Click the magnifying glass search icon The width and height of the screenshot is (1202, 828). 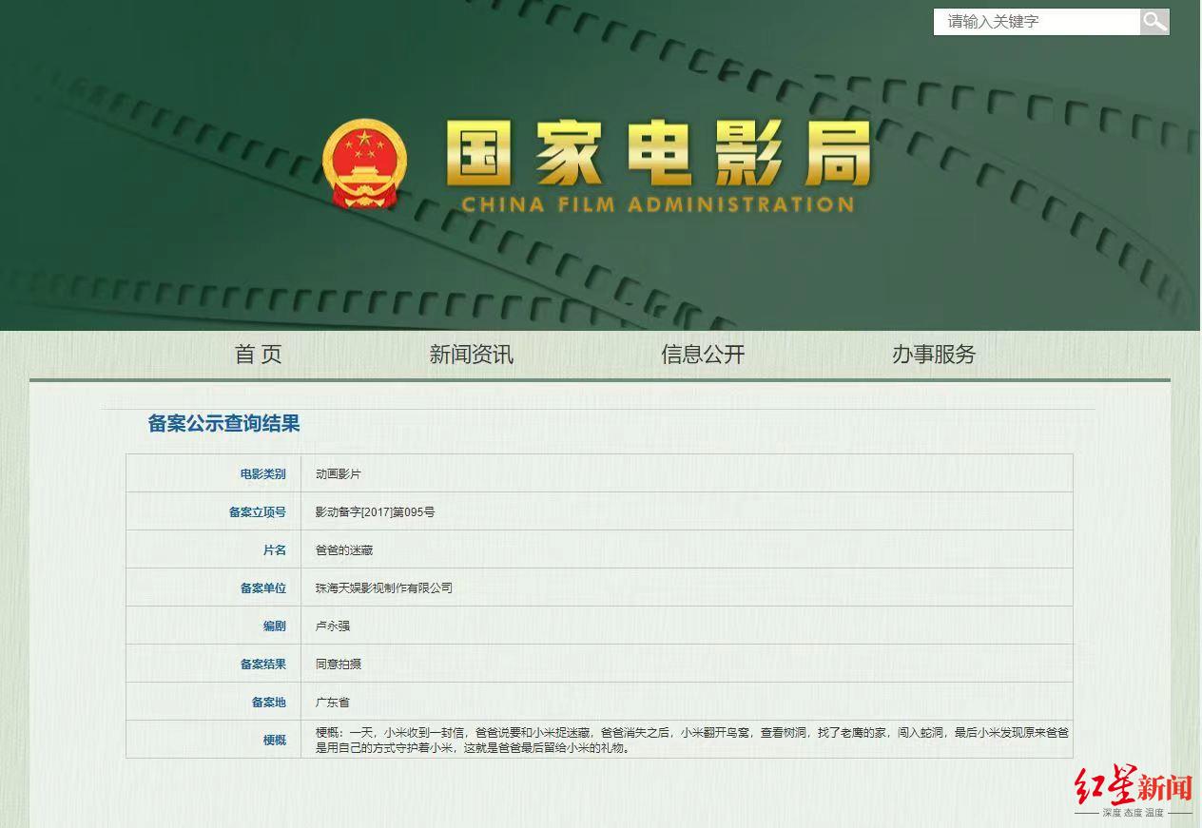[x=1154, y=22]
